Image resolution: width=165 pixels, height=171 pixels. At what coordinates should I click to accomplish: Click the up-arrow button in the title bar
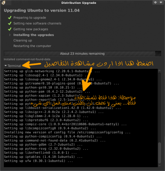coord(161,3)
